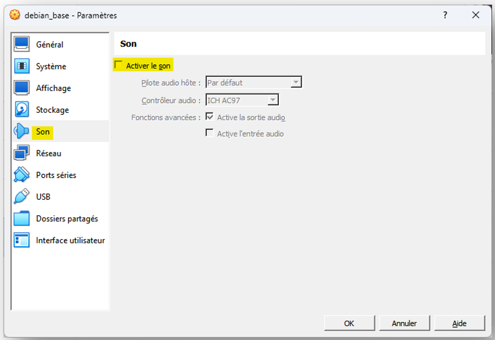This screenshot has width=495, height=340.
Task: Open the Affichage display icon
Action: pos(21,88)
